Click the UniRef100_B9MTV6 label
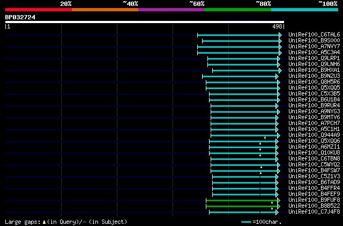The image size is (343, 226). click(x=314, y=118)
